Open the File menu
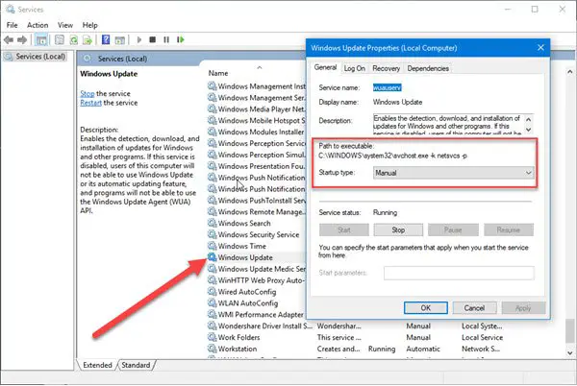This screenshot has height=386, width=577. [13, 25]
